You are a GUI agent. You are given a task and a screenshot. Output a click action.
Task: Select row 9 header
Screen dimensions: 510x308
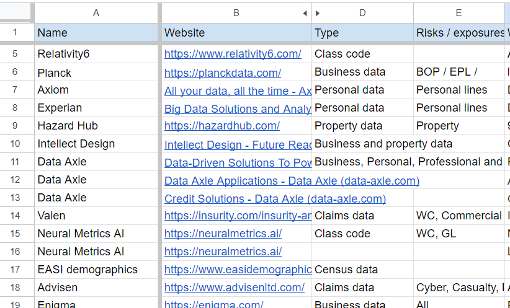[15, 126]
